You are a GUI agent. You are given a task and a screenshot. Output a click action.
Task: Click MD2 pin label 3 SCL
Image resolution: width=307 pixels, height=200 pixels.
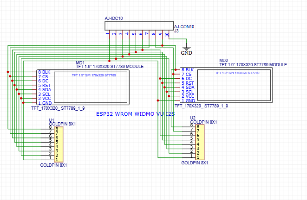pyautogui.click(x=188, y=92)
